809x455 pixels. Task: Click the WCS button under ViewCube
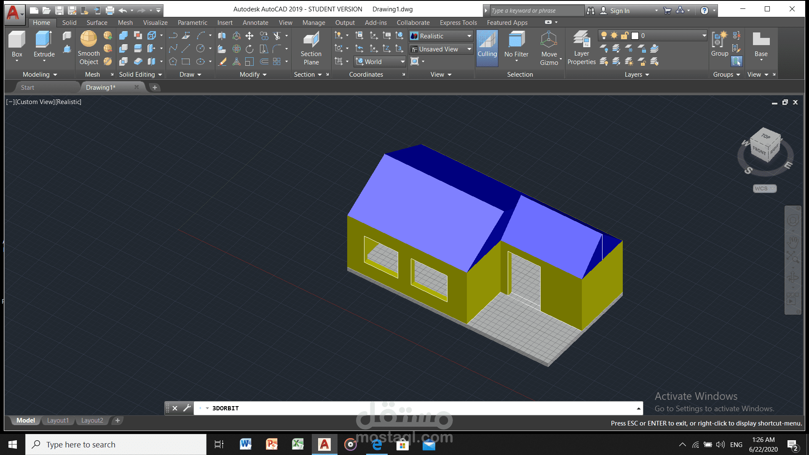coord(764,189)
